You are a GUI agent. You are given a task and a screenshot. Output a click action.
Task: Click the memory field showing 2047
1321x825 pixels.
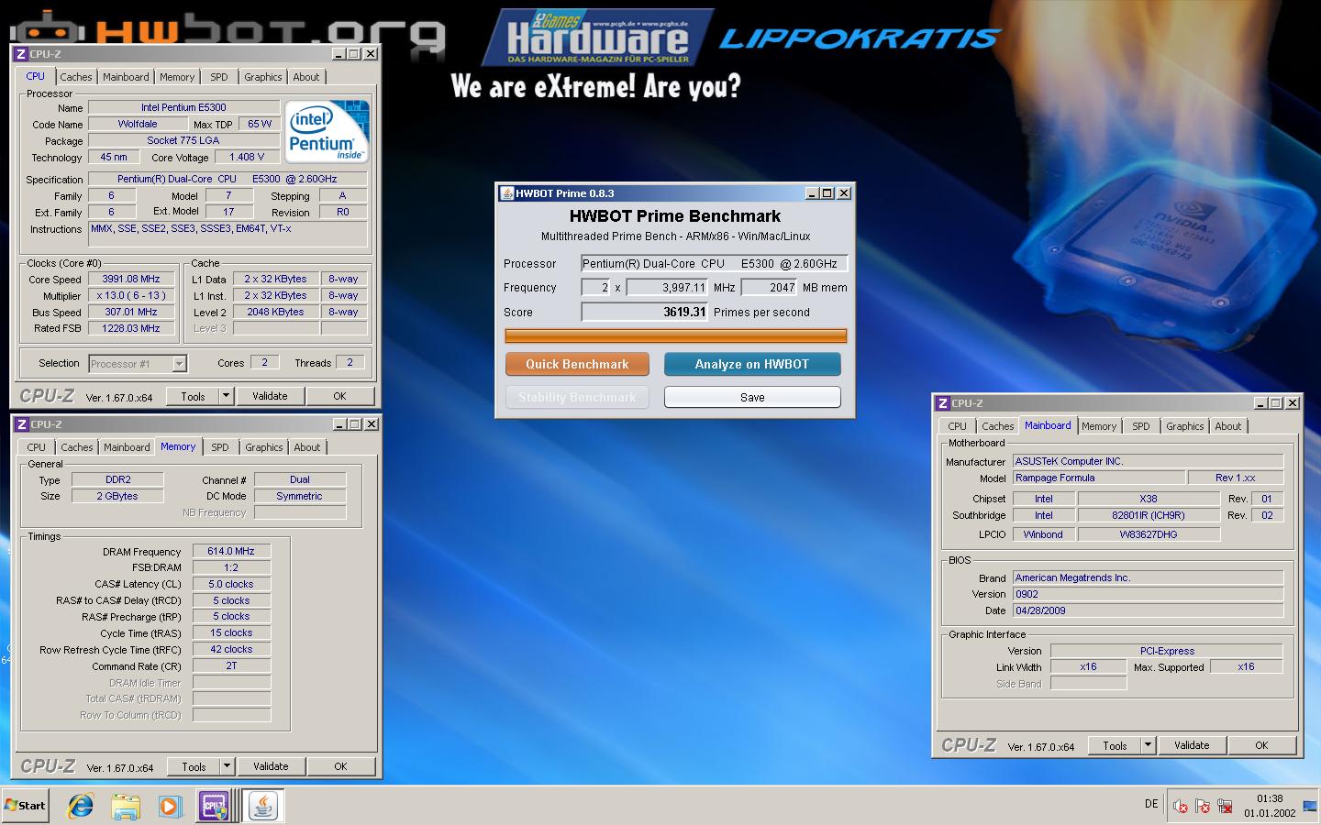tap(769, 287)
